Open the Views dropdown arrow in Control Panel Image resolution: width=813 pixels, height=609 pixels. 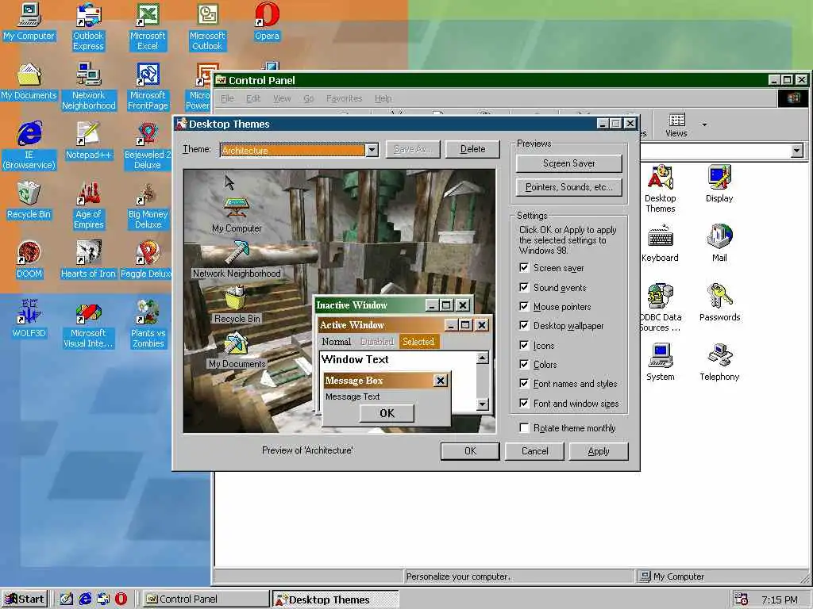click(704, 124)
